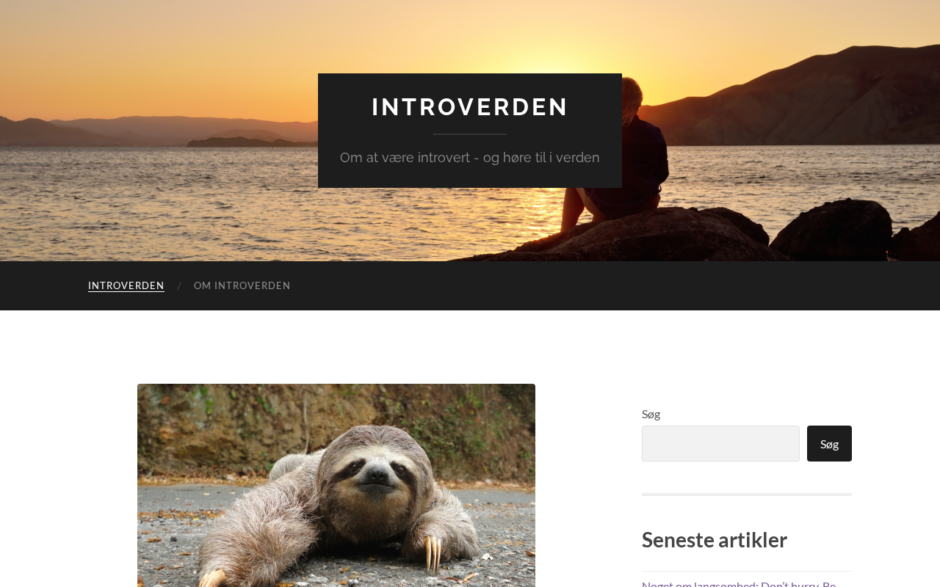Image resolution: width=940 pixels, height=587 pixels.
Task: Open the OM INTROVERDEN menu page
Action: point(242,285)
